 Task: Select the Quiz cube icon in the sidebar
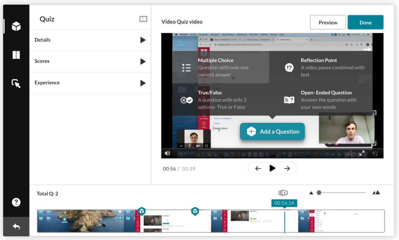tap(16, 26)
